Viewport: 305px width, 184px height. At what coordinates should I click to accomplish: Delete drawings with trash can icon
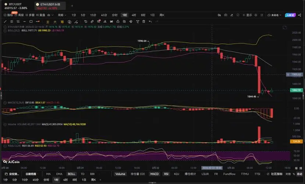(x=144, y=22)
